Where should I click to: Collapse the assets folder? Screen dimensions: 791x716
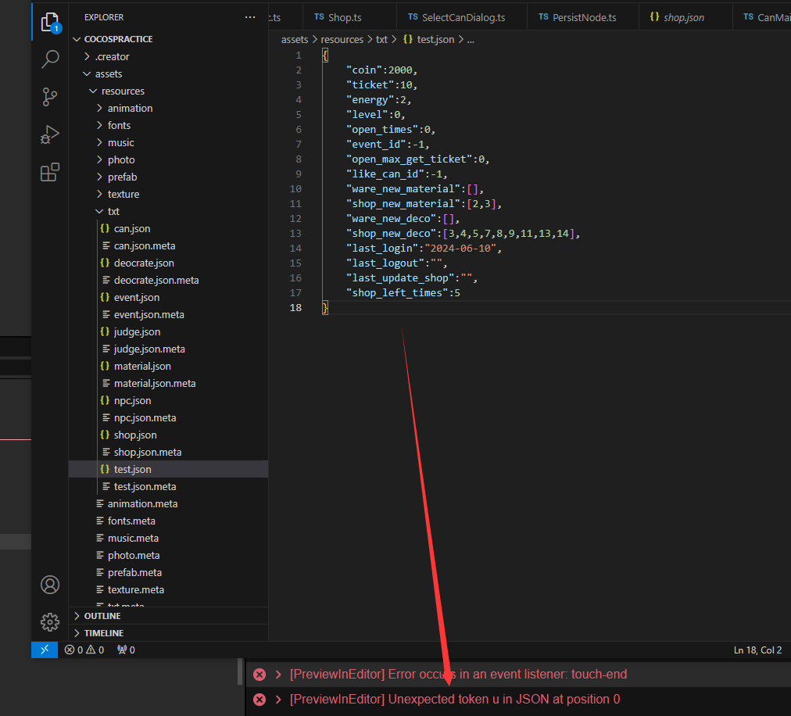point(87,73)
